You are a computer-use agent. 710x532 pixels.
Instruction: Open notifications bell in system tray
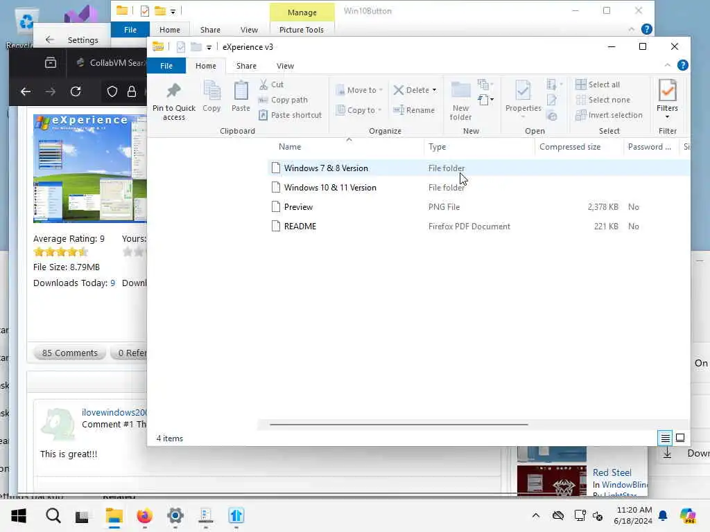[663, 515]
